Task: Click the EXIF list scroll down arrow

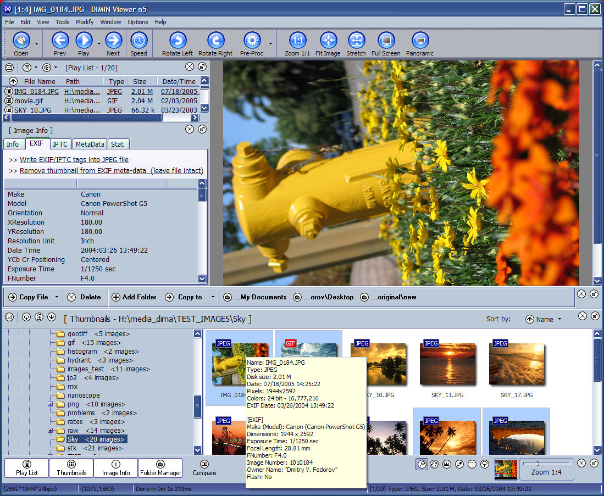Action: click(x=202, y=278)
